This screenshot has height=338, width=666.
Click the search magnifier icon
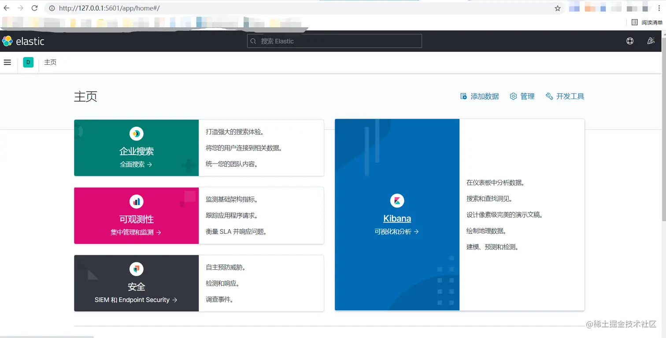(253, 41)
